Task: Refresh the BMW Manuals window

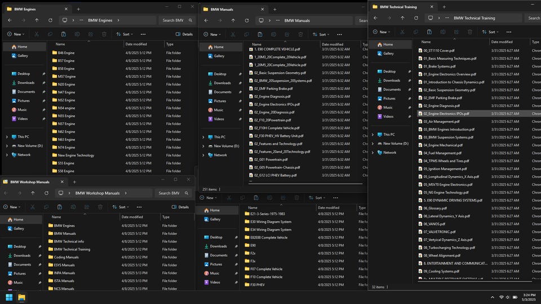Action: click(x=247, y=21)
